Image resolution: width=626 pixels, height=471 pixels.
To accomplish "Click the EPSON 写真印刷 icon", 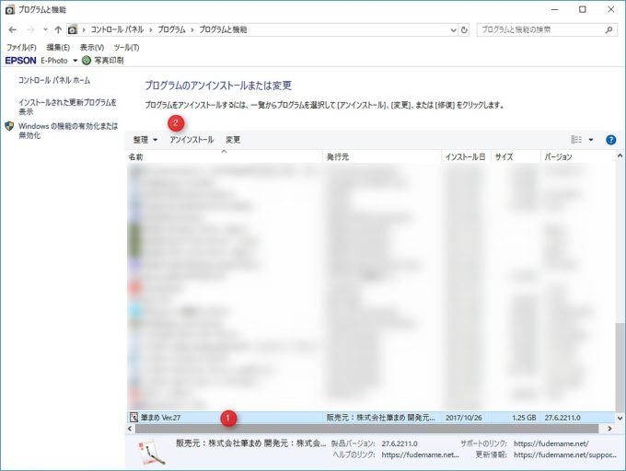I will click(x=87, y=61).
